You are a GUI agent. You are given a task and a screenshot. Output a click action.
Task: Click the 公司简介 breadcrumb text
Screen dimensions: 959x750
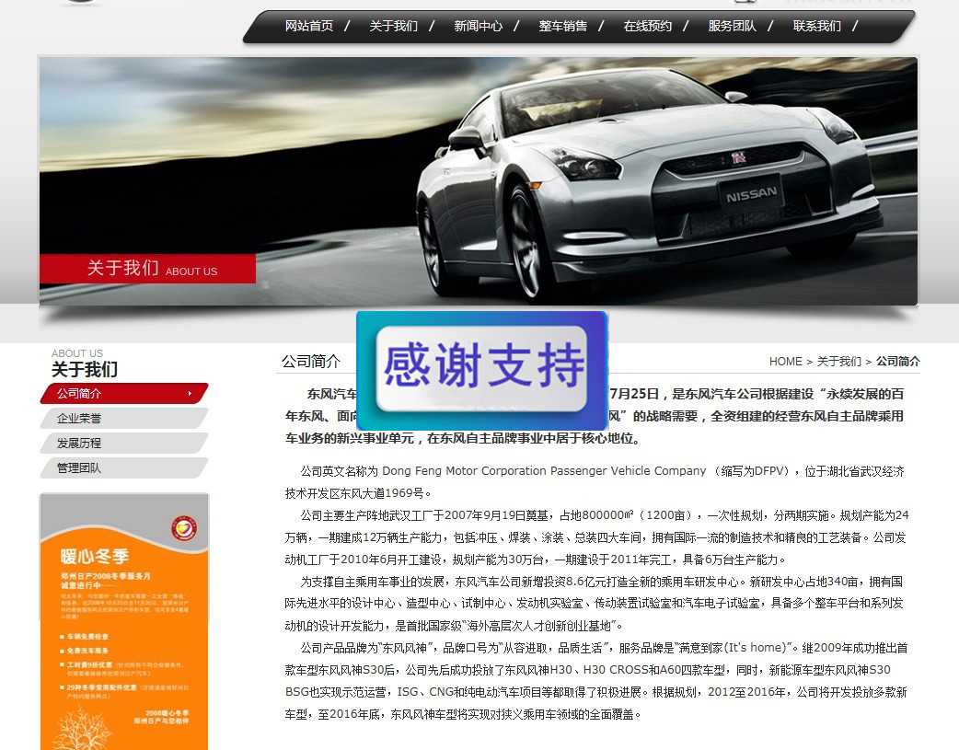[898, 362]
